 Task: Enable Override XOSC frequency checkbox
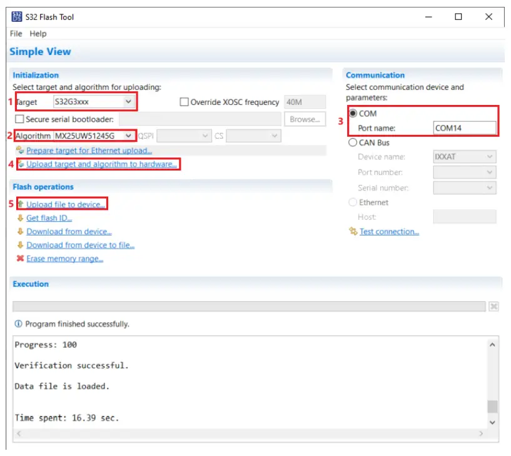click(x=184, y=102)
